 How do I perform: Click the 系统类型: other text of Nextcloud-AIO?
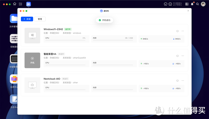70,83
